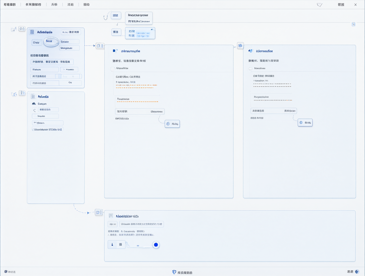Image resolution: width=365 pixels, height=276 pixels.
Task: Open the first menu in the top menu bar
Action: point(10,5)
